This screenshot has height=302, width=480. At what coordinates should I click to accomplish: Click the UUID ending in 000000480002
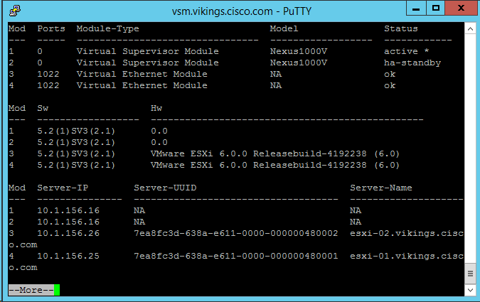(235, 233)
